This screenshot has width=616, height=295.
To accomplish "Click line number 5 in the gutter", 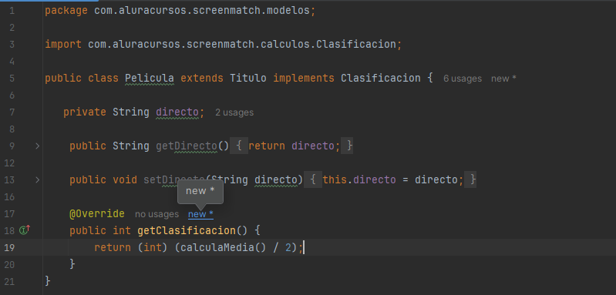I will click(x=11, y=79).
